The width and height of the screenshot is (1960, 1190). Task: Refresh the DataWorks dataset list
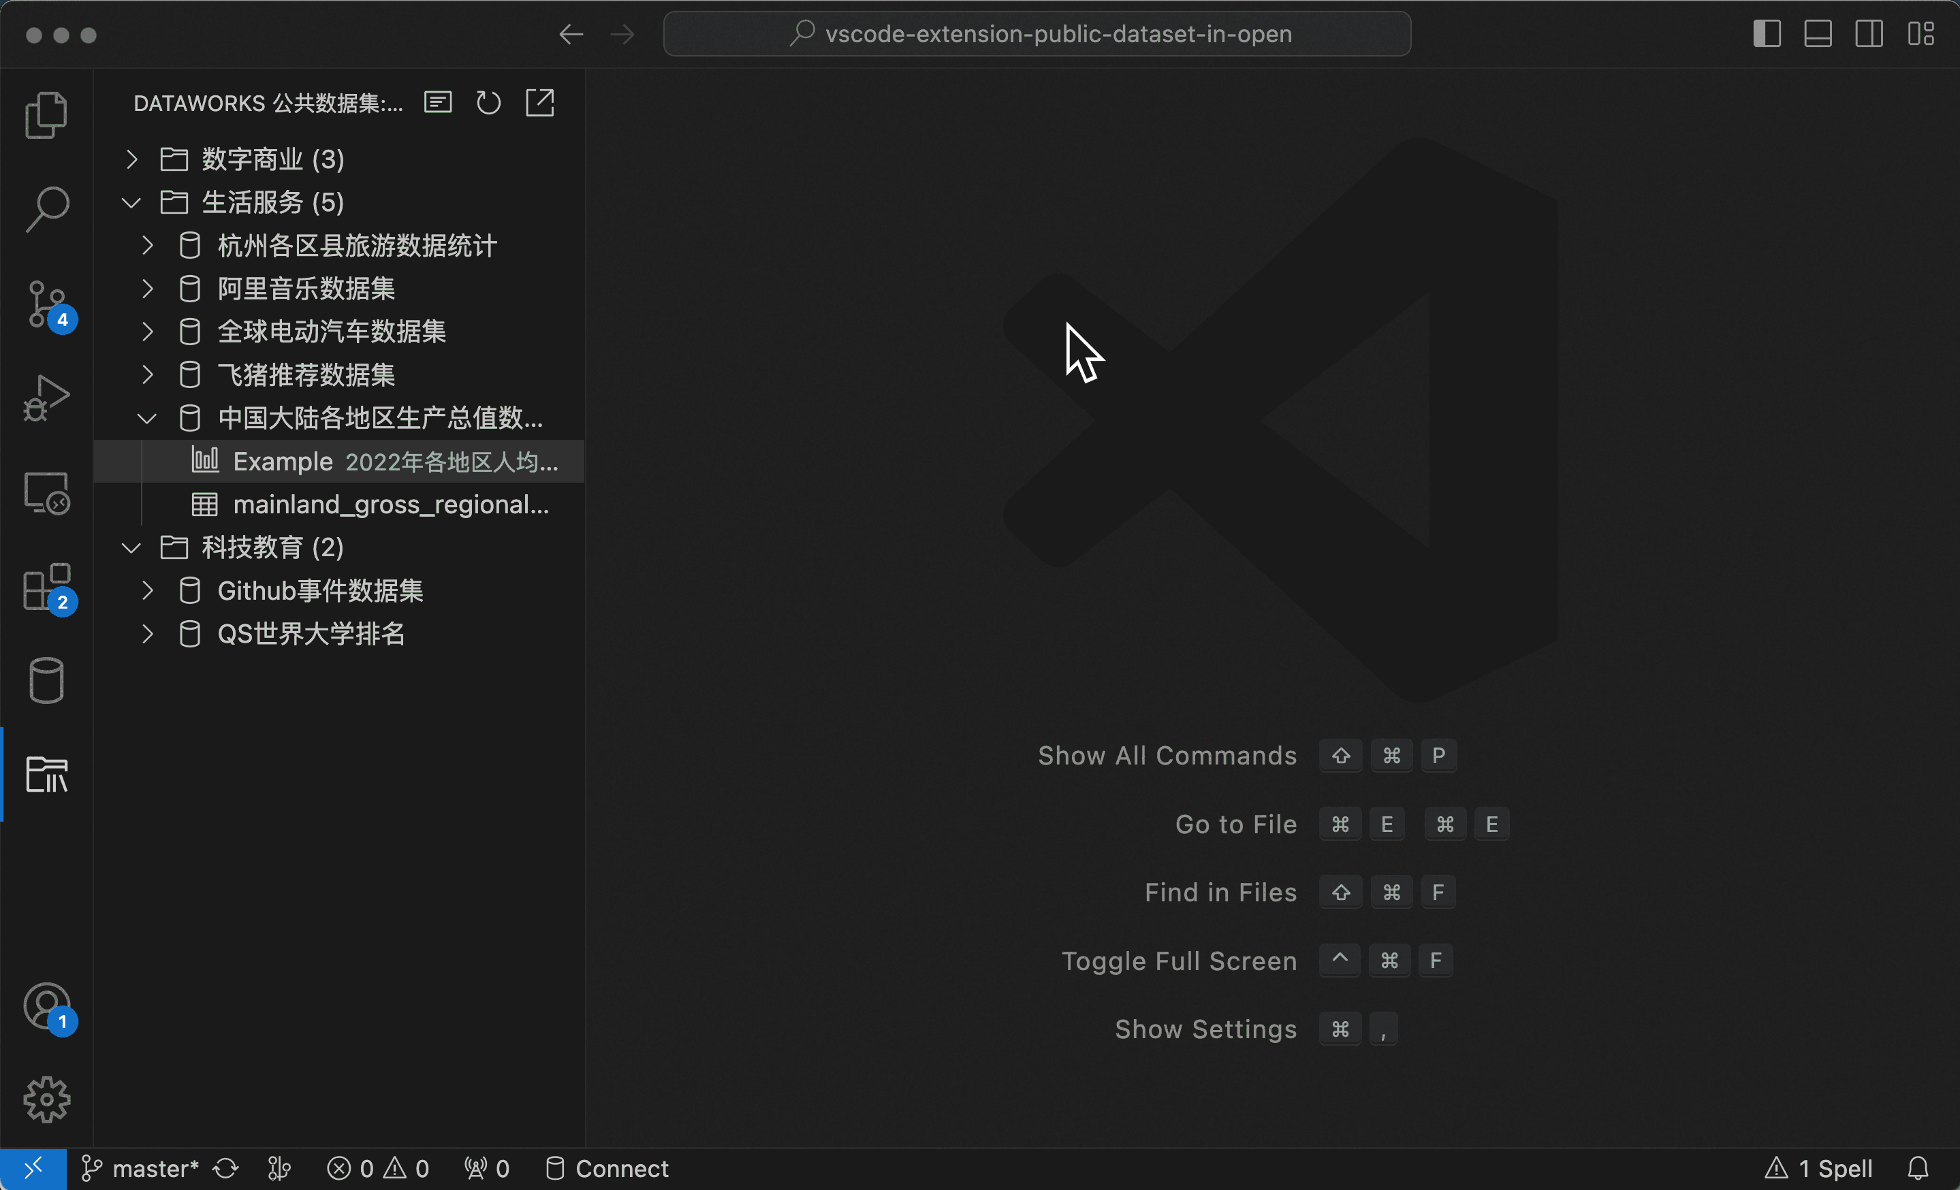488,103
